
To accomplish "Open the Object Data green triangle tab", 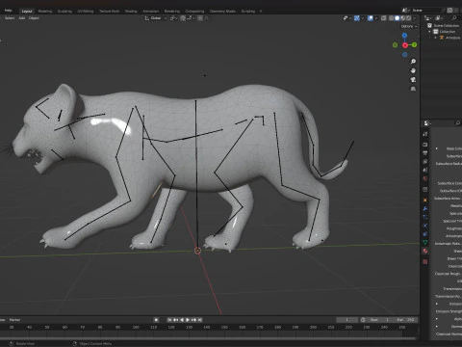I will click(x=425, y=242).
